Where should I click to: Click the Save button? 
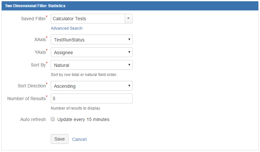(60, 139)
